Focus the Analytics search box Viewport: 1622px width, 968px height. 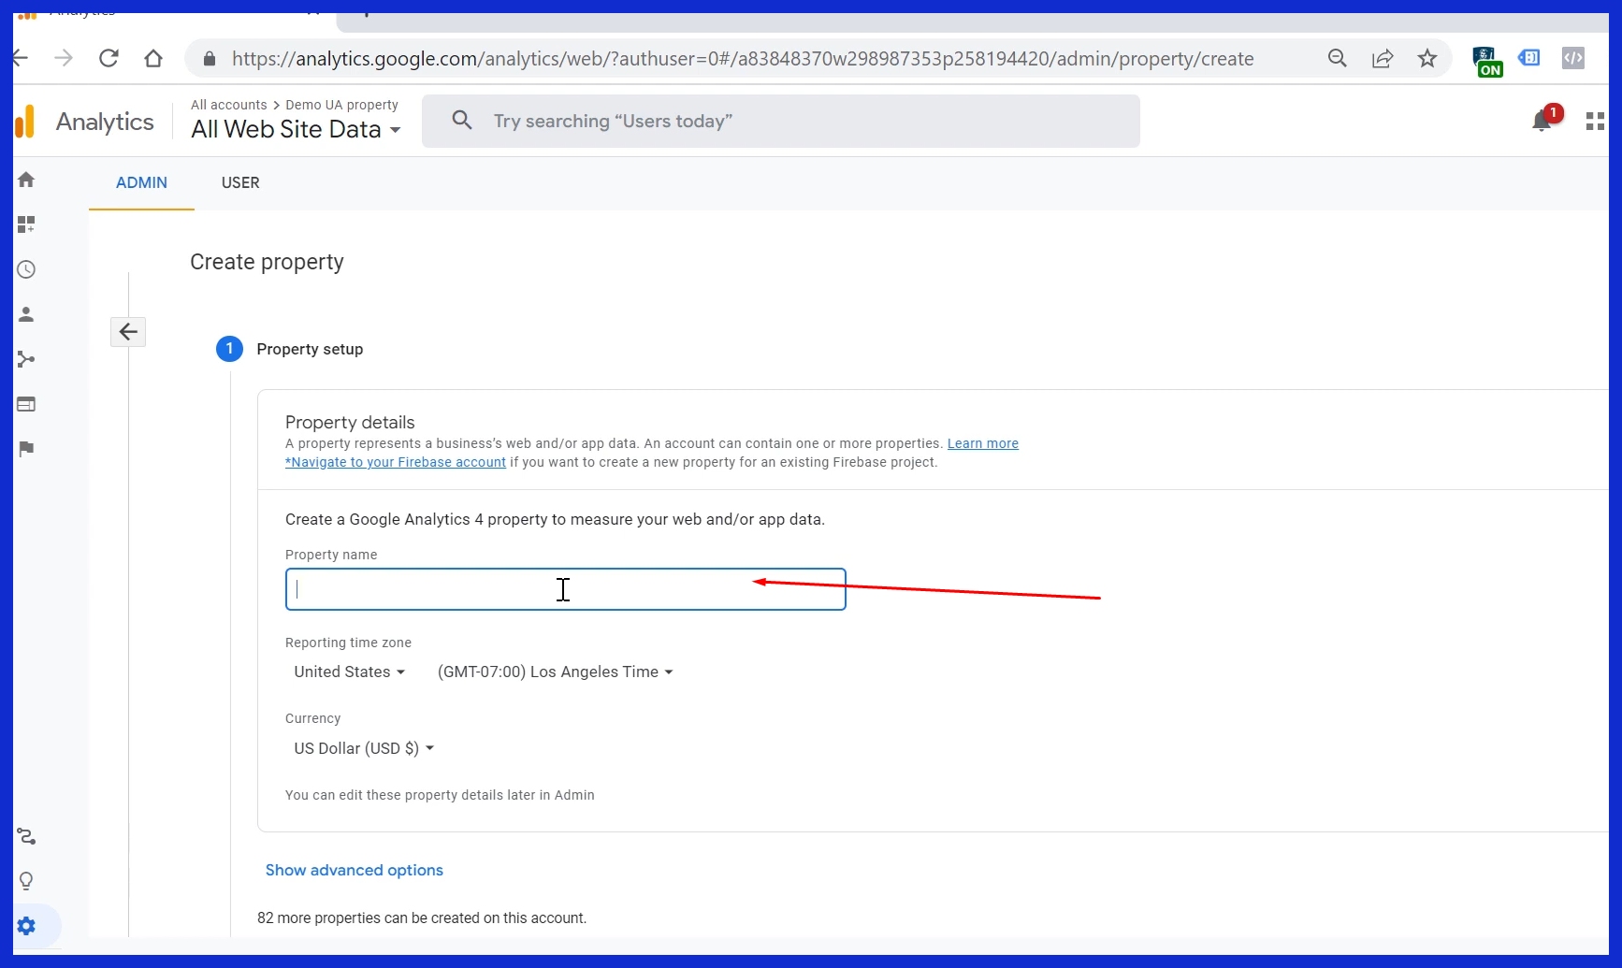tap(780, 121)
